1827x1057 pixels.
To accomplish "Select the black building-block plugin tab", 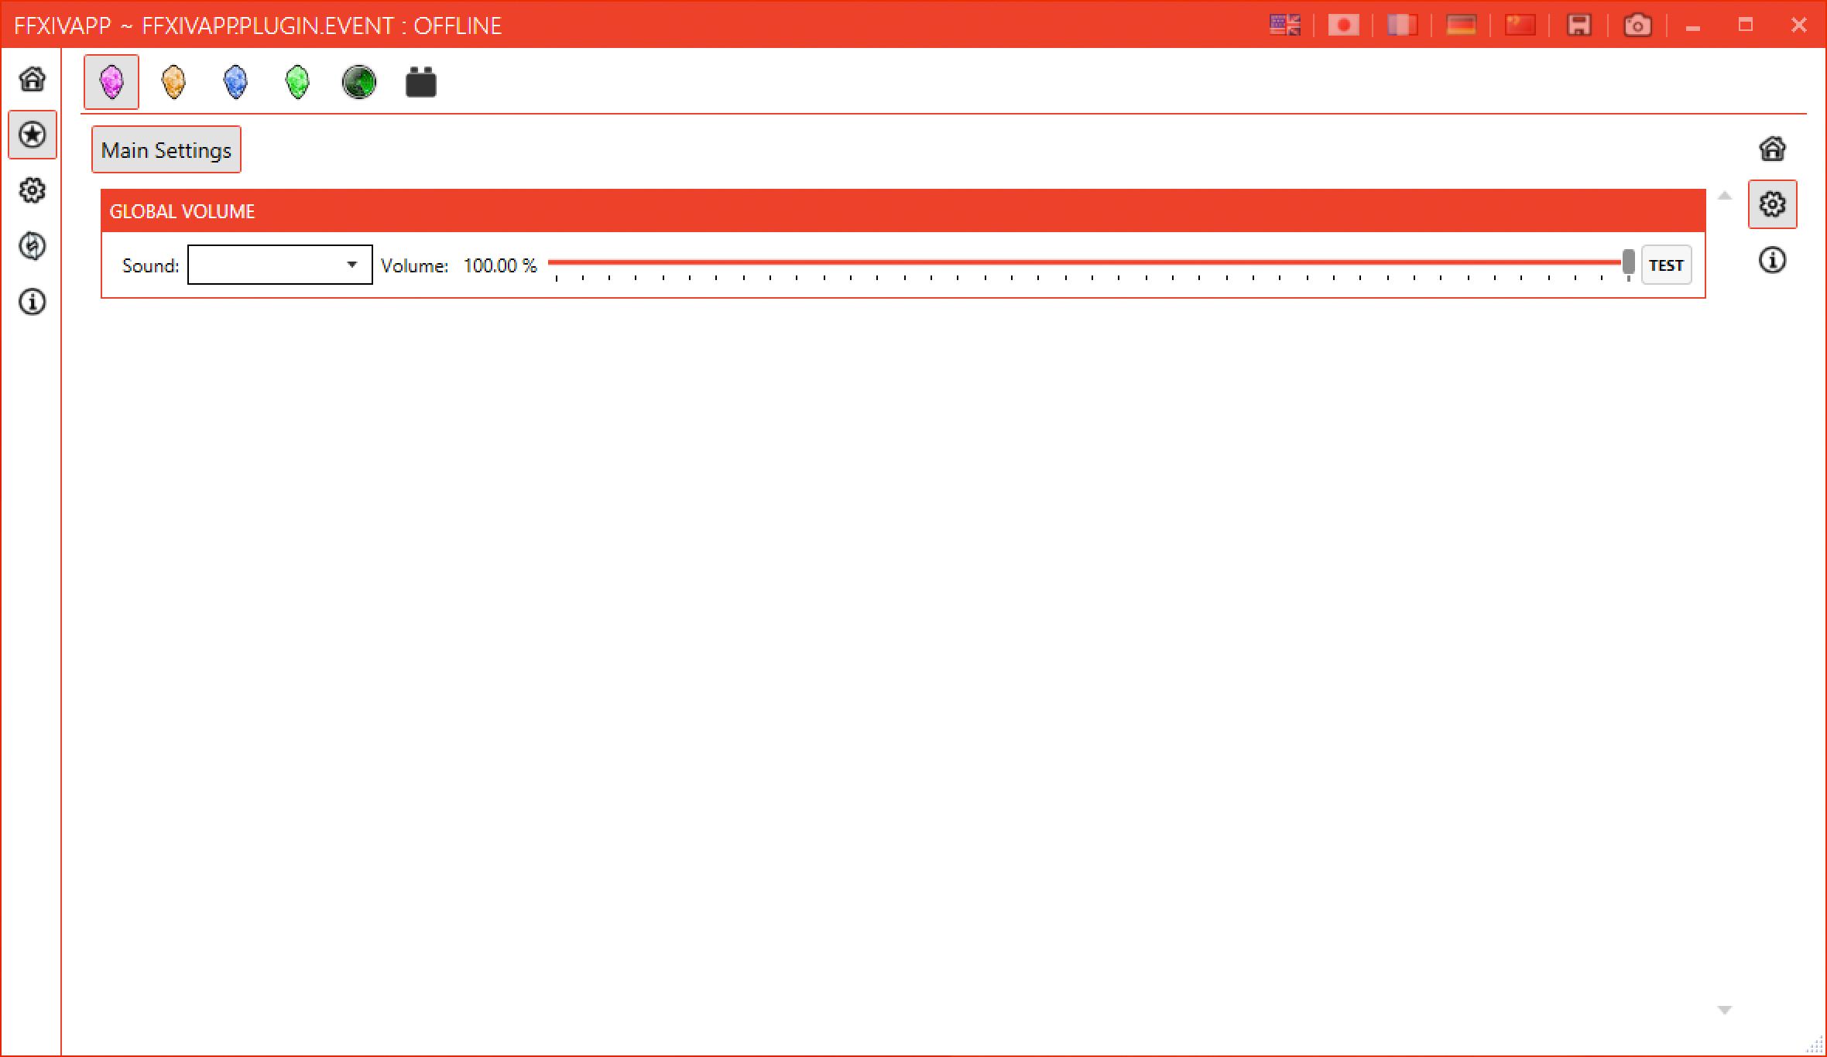I will 421,82.
